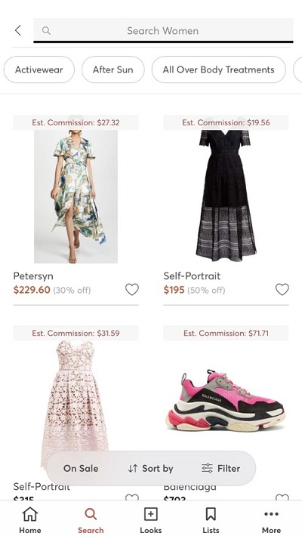Open the Lists bookmark icon

pyautogui.click(x=211, y=514)
